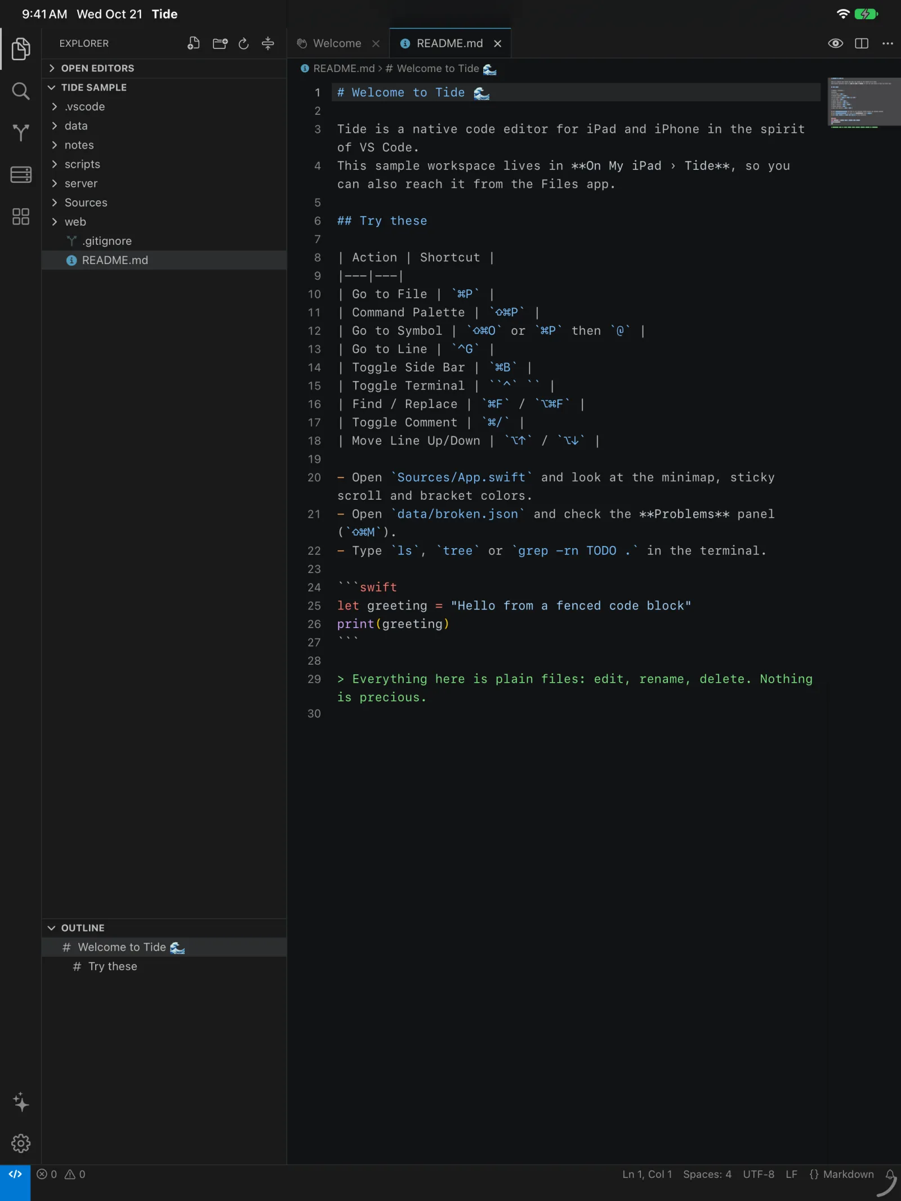901x1201 pixels.
Task: Click line number 25 in the gutter
Action: pyautogui.click(x=314, y=606)
